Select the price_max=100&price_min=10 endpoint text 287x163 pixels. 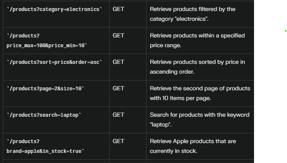click(x=47, y=45)
